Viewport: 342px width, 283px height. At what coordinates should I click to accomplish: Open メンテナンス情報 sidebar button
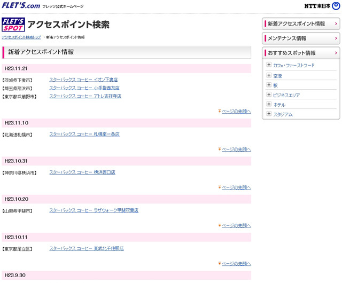[301, 38]
